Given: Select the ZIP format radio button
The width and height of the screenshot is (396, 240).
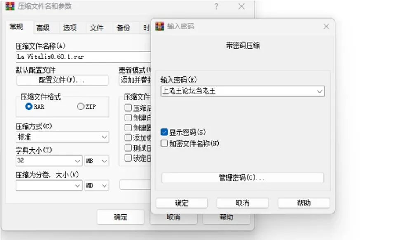Looking at the screenshot, I should point(80,107).
